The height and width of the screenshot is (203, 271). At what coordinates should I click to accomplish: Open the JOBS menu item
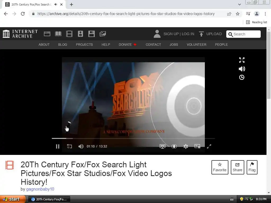pyautogui.click(x=174, y=44)
